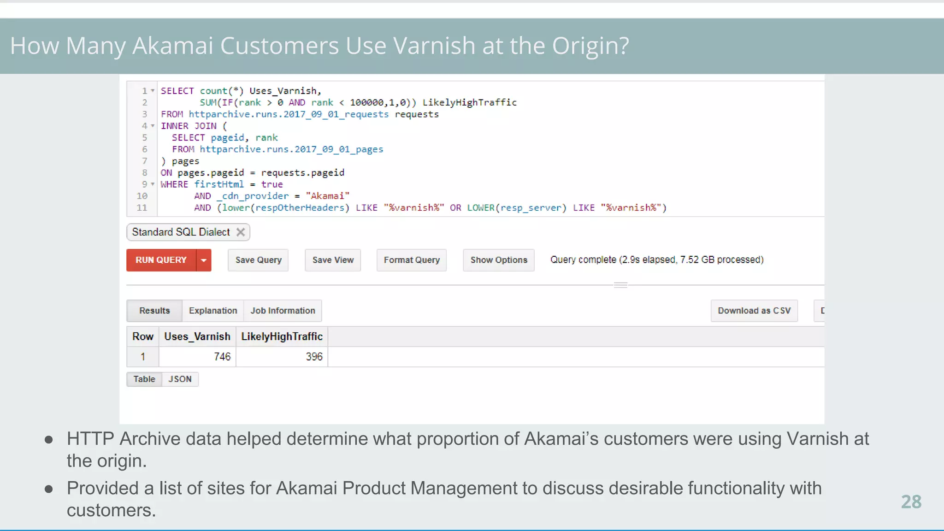Click INNER JOIN keyword on line 4
The width and height of the screenshot is (944, 531).
point(189,126)
